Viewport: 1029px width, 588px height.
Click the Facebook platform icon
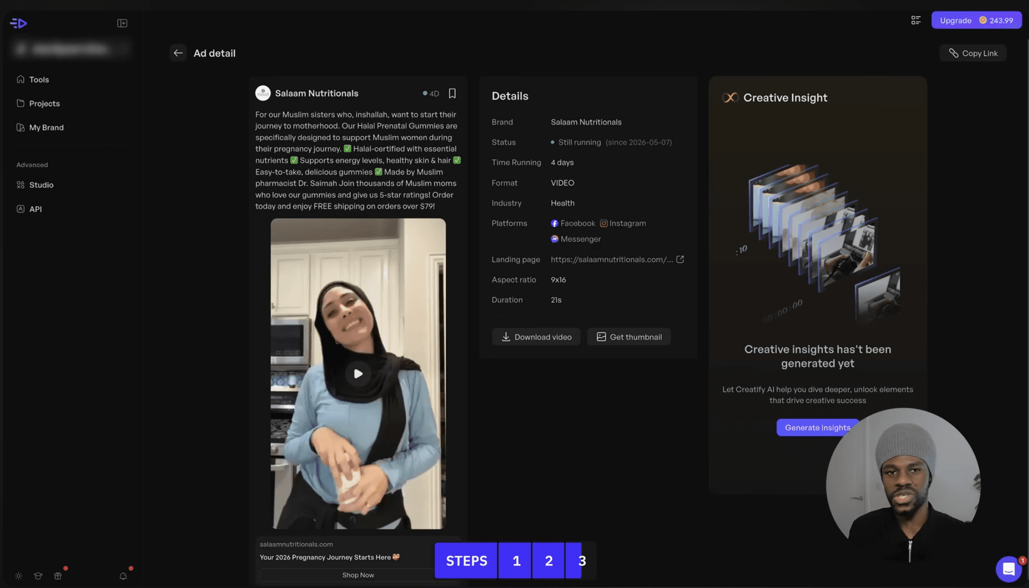coord(555,224)
